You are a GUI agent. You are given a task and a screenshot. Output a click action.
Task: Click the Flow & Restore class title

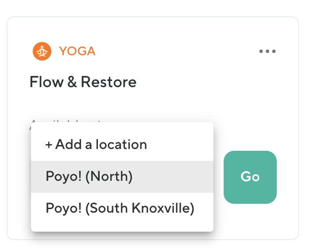coord(83,82)
